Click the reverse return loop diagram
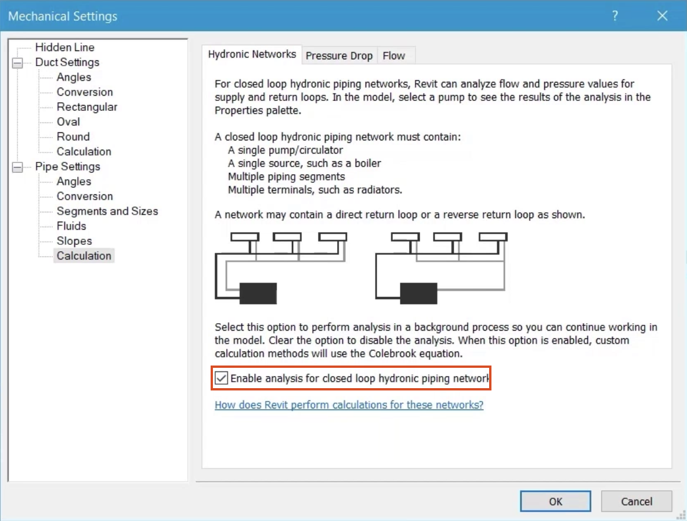This screenshot has width=687, height=521. click(x=441, y=268)
